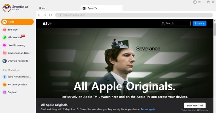
Task: Open the Terms apply link
Action: (148, 109)
